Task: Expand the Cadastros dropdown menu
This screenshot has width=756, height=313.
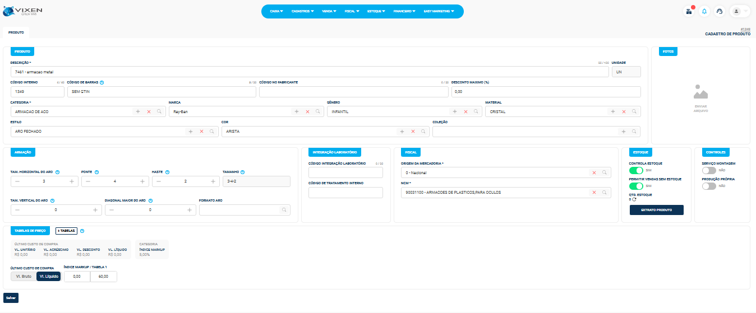Action: (x=302, y=11)
